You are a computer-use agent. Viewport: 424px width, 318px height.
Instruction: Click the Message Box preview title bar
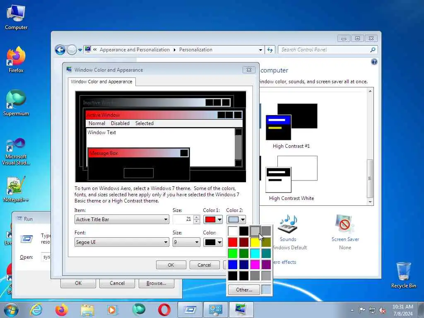tap(138, 153)
